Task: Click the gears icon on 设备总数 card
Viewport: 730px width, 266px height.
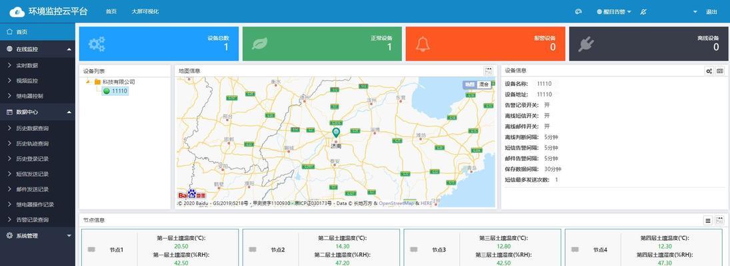Action: coord(97,44)
